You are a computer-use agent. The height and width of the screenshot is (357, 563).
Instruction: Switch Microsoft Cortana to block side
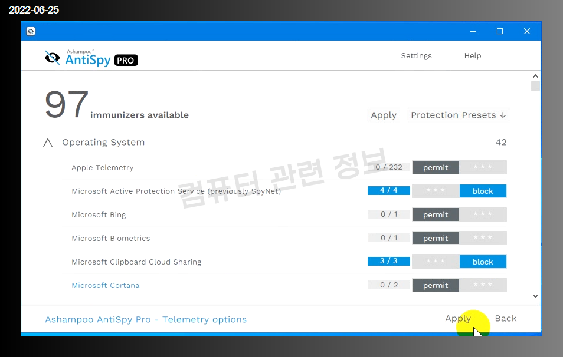click(x=483, y=285)
